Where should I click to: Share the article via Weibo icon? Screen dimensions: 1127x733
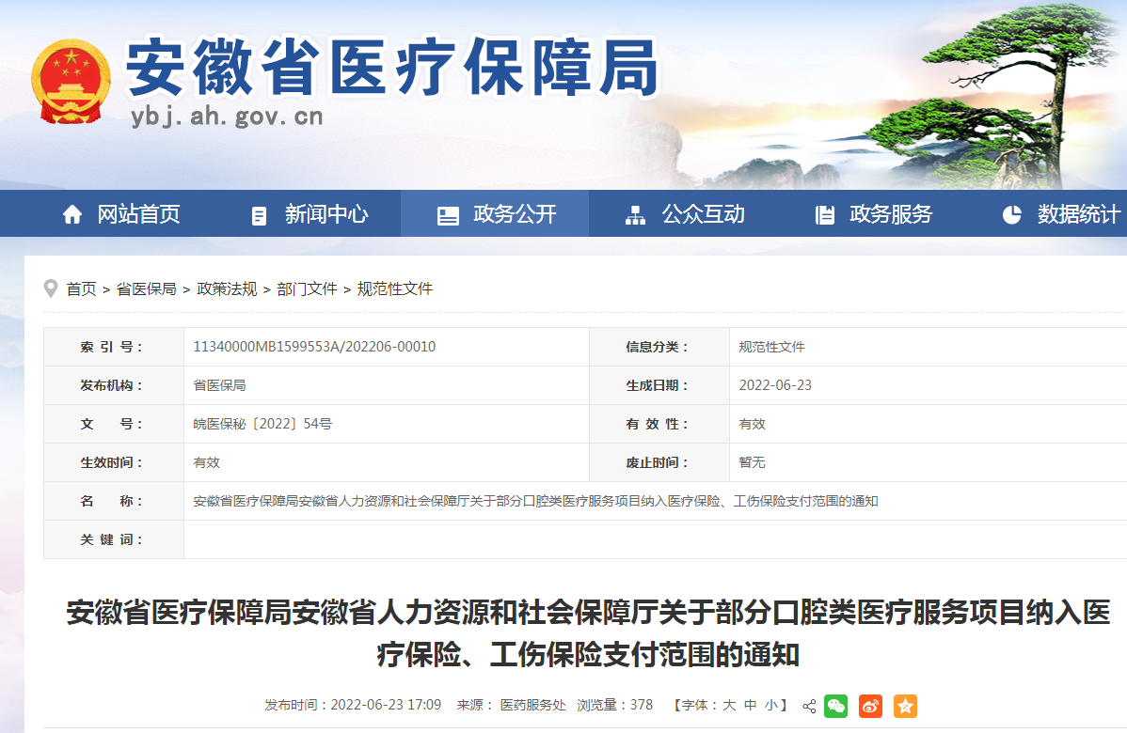click(x=870, y=707)
